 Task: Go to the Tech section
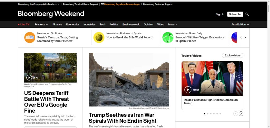coord(103,25)
